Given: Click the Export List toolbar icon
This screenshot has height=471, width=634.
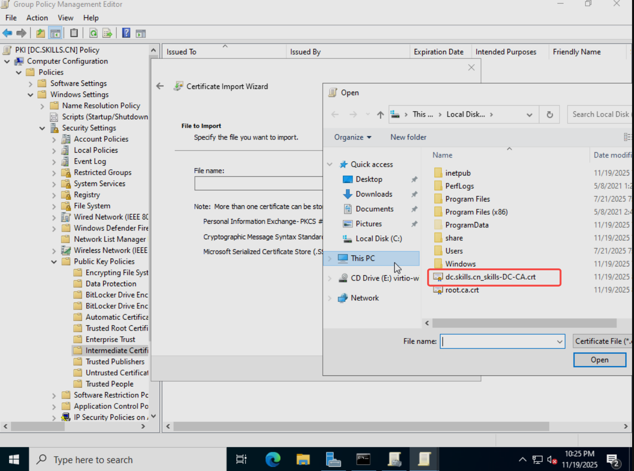Looking at the screenshot, I should coord(107,33).
